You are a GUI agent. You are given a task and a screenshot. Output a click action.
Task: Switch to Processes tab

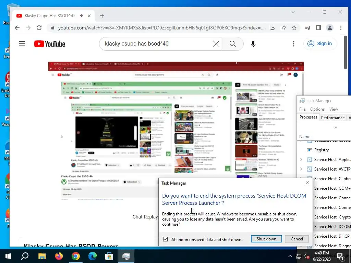point(308,117)
